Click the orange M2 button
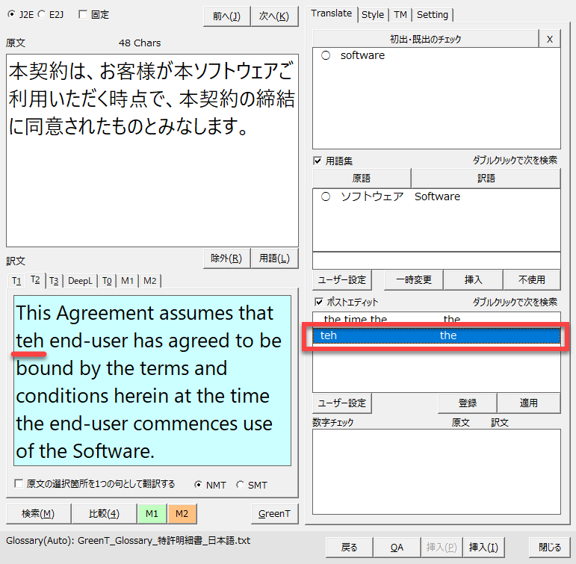Screen dimensions: 576x564 coord(182,513)
